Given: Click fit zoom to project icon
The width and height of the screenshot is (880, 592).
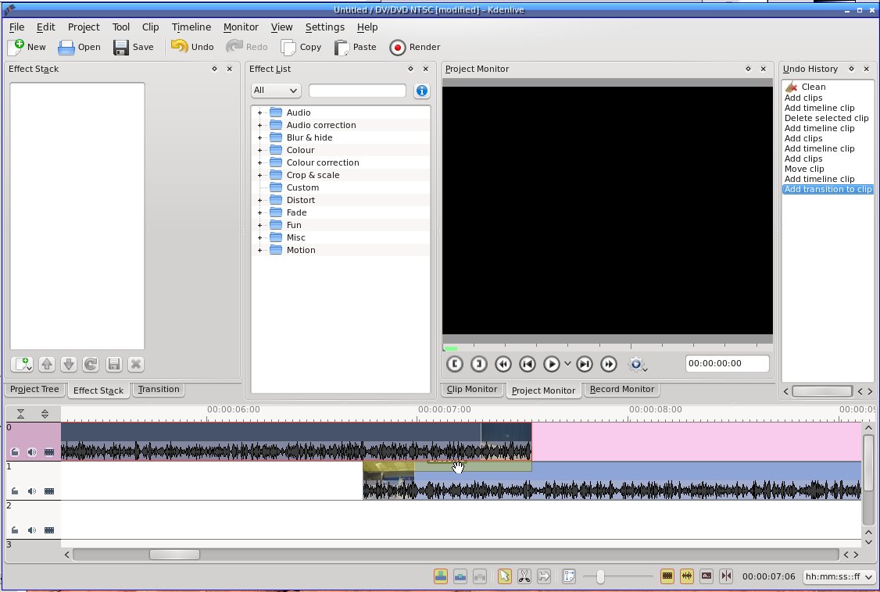Looking at the screenshot, I should point(569,576).
